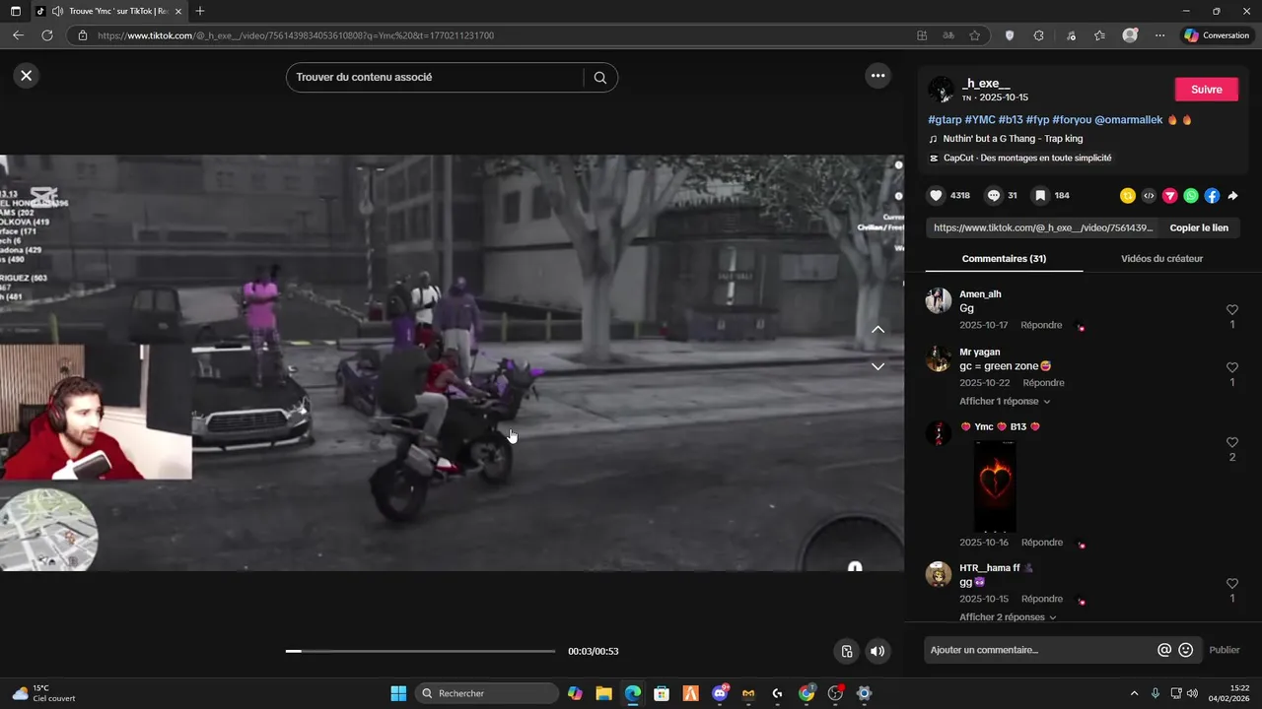This screenshot has width=1262, height=709.
Task: Open Edge favorites list icon
Action: pyautogui.click(x=1099, y=35)
